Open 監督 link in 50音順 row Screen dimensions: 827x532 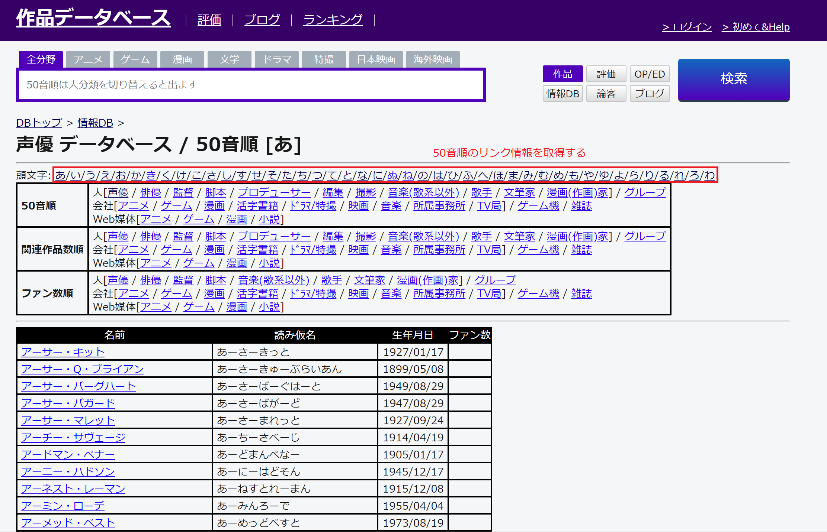[183, 192]
